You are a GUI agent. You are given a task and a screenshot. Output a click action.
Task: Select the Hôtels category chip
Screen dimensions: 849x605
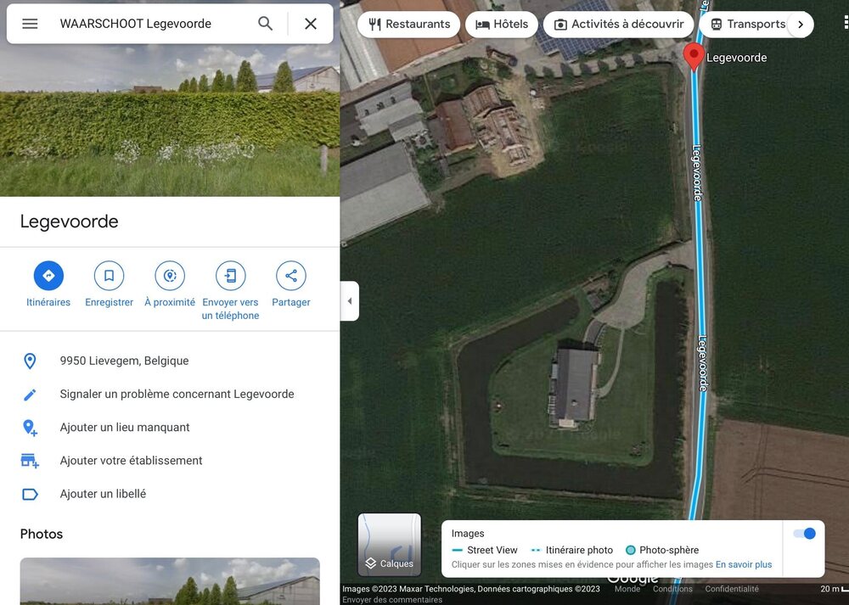pos(501,25)
